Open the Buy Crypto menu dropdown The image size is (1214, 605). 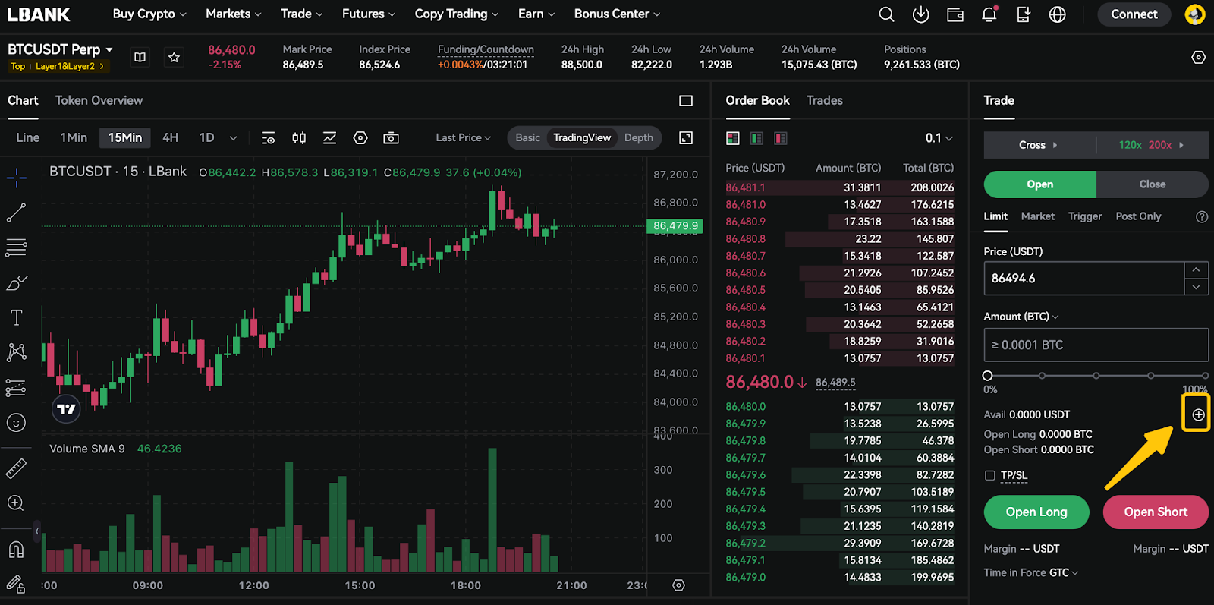click(x=149, y=14)
